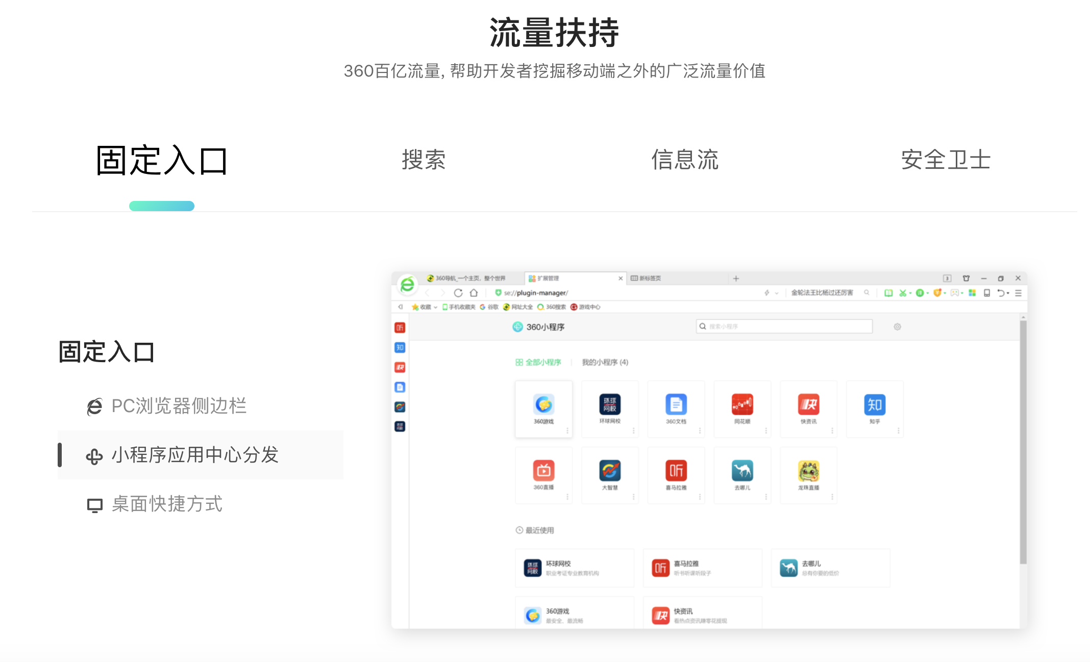
Task: Click the 搜索小程序 search field
Action: point(784,326)
